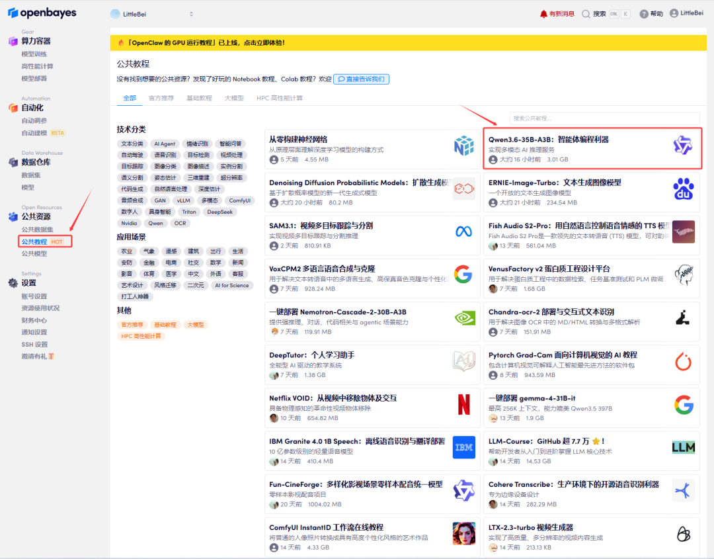714x559 pixels.
Task: Select the ComfyUI tag
Action: point(239,200)
